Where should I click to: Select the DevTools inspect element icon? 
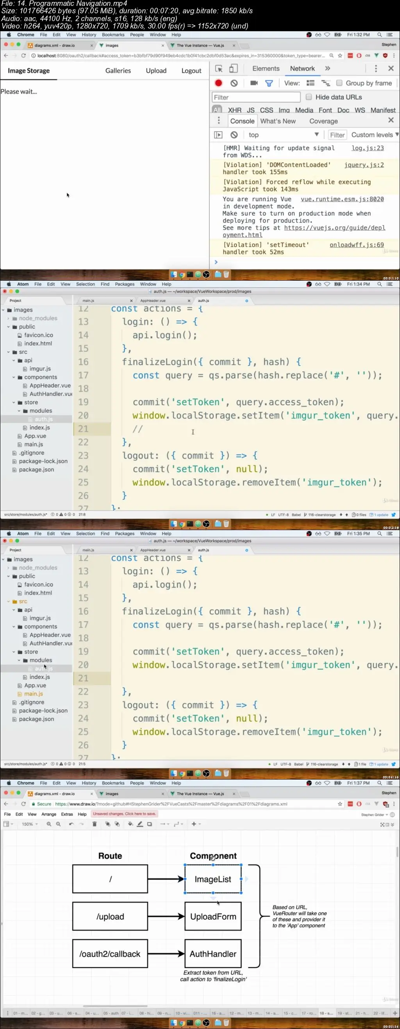[219, 69]
